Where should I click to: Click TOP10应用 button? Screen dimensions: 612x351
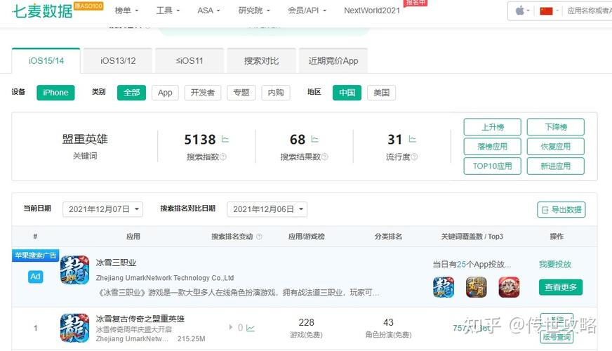[x=493, y=166]
